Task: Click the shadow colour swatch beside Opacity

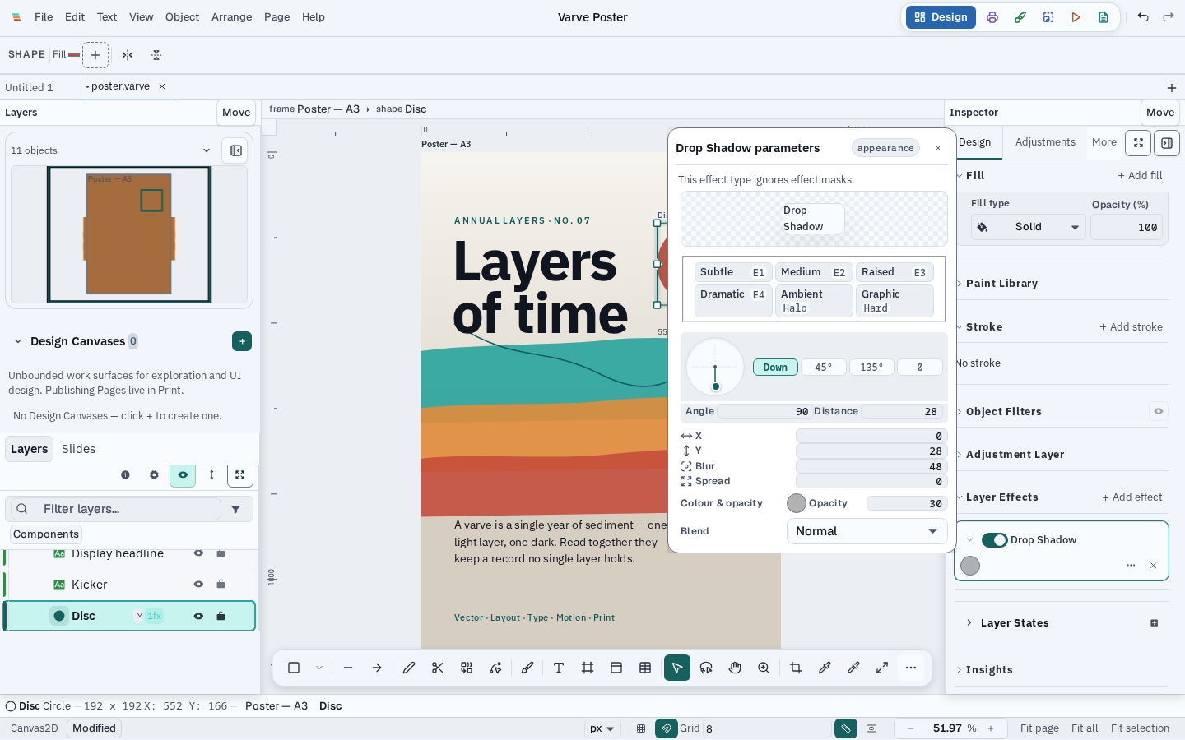Action: coord(797,503)
